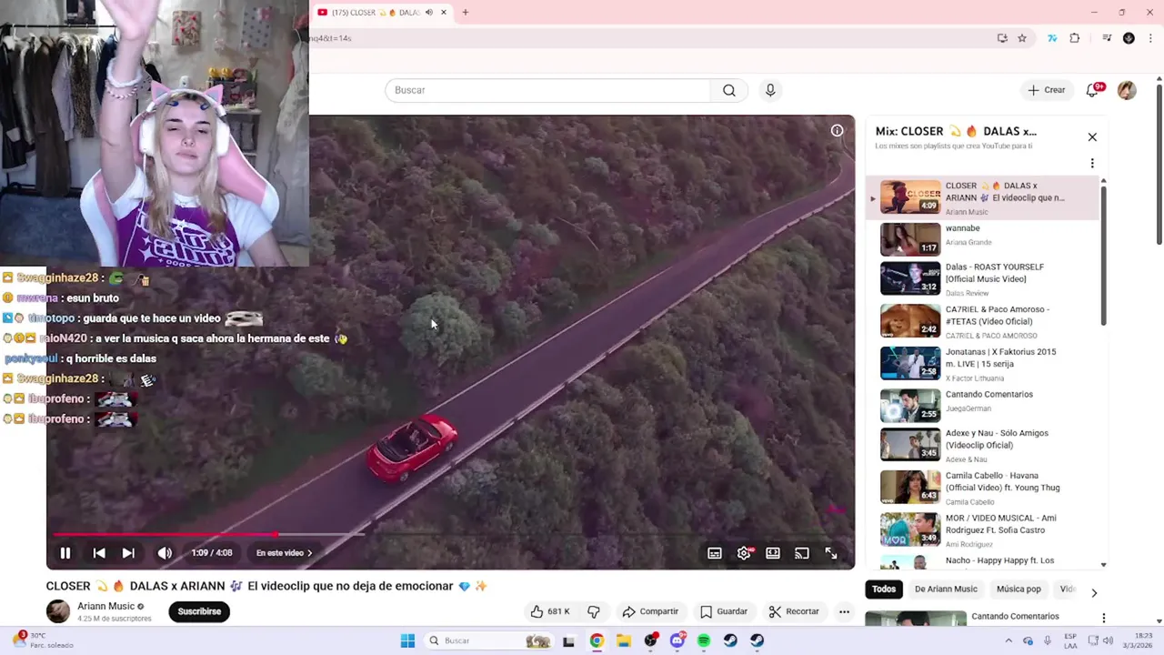Toggle theater mode in the player

[x=773, y=553]
